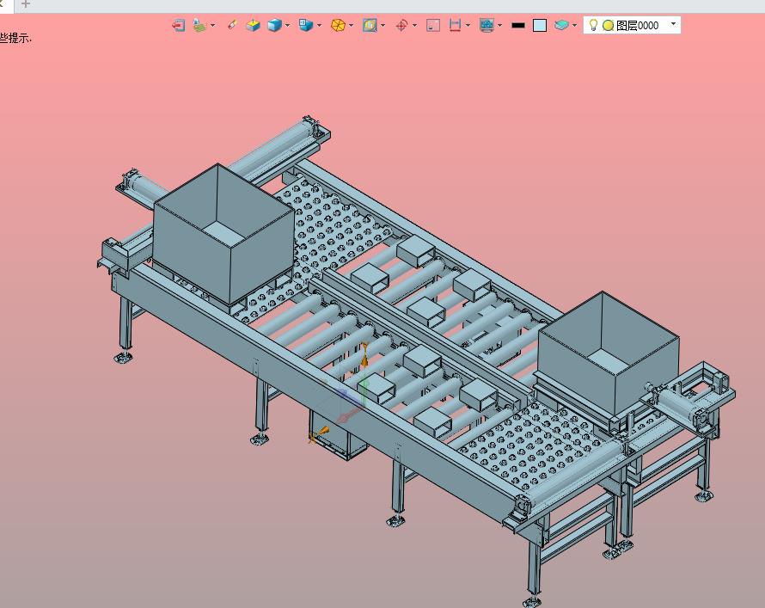Expand dropdown beside monitor display icon
The width and height of the screenshot is (765, 608).
500,26
